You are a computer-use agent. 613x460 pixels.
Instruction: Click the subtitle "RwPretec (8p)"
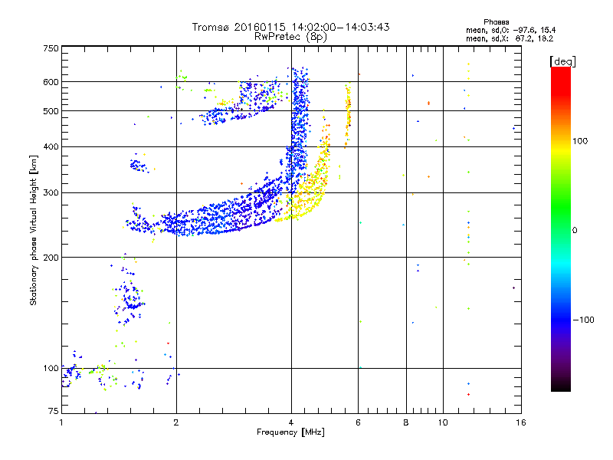290,37
